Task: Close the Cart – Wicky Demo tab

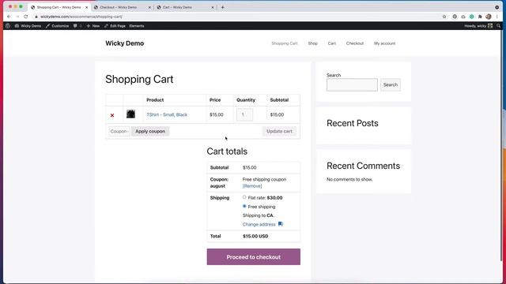Action: pos(213,7)
